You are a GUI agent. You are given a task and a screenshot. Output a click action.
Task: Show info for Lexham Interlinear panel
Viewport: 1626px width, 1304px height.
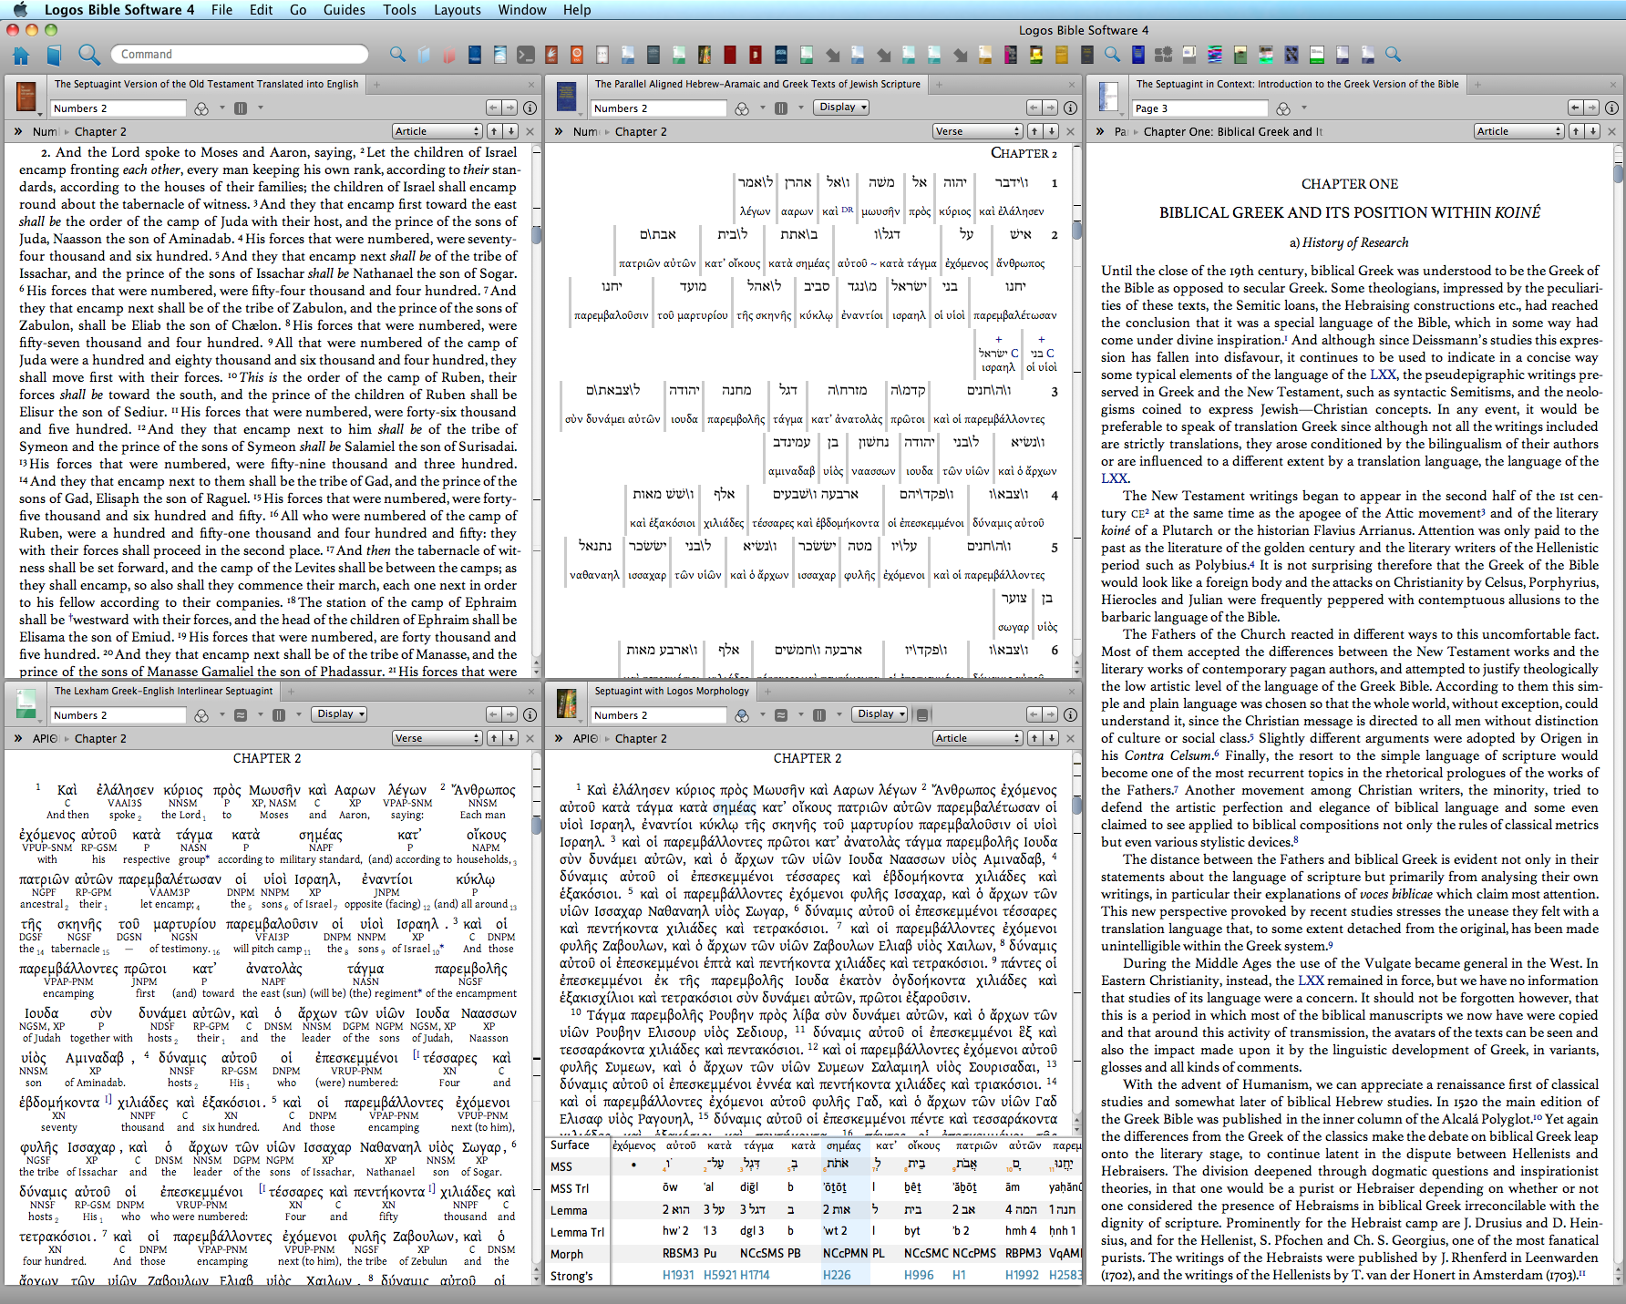click(x=530, y=714)
